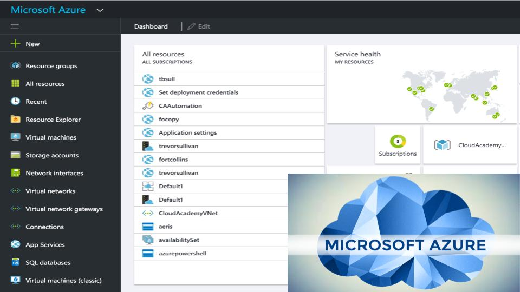Open the focopy resource row
The width and height of the screenshot is (520, 292).
(x=229, y=119)
